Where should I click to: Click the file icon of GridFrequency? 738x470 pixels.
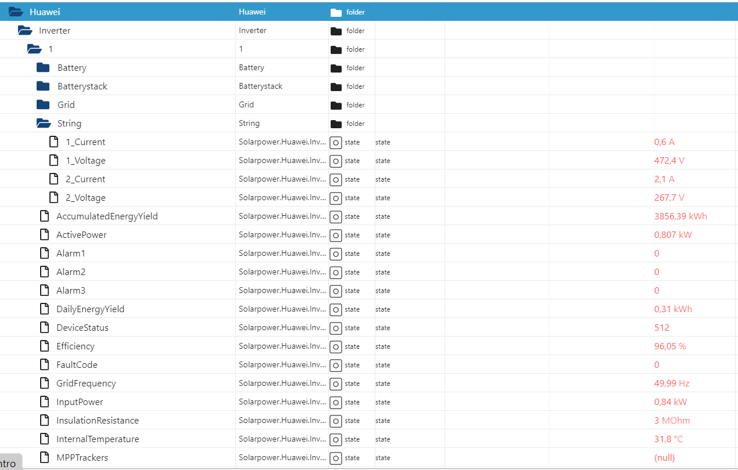tap(44, 383)
